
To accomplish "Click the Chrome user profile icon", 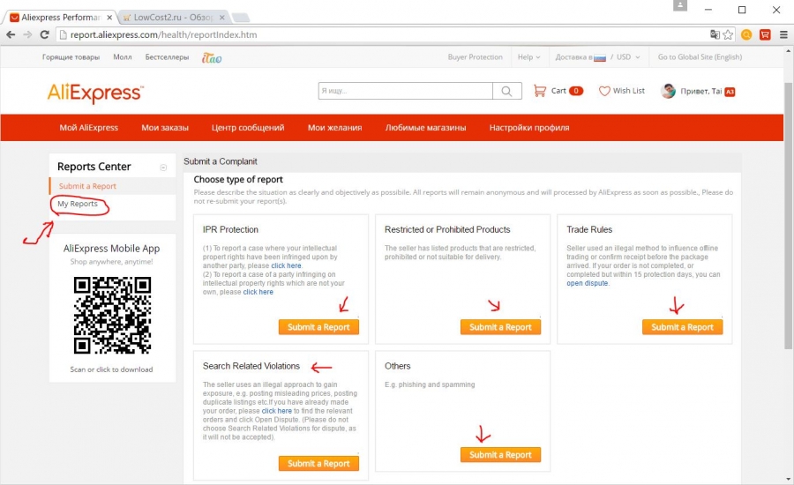I will (680, 5).
